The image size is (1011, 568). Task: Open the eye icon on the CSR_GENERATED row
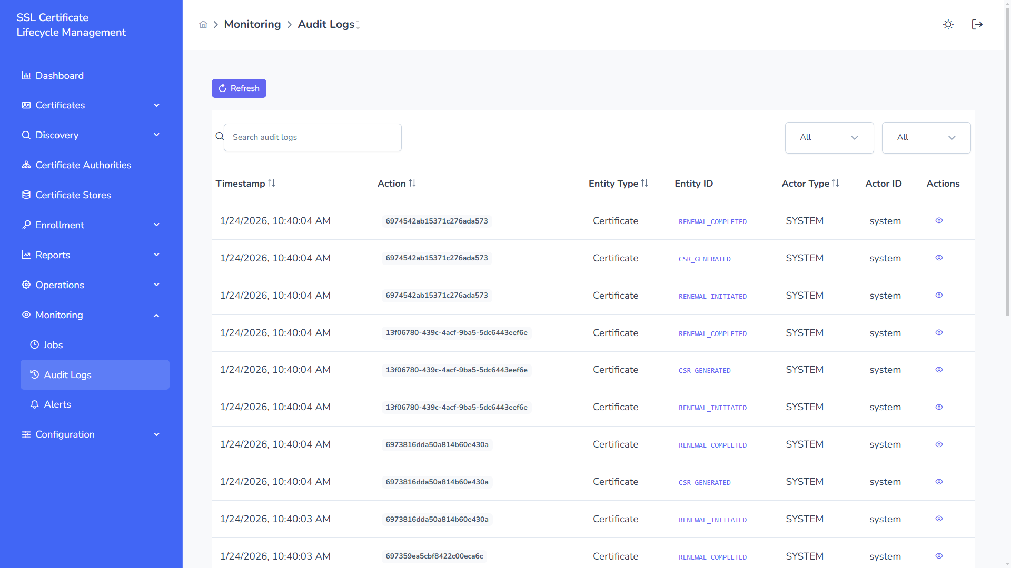pos(939,258)
